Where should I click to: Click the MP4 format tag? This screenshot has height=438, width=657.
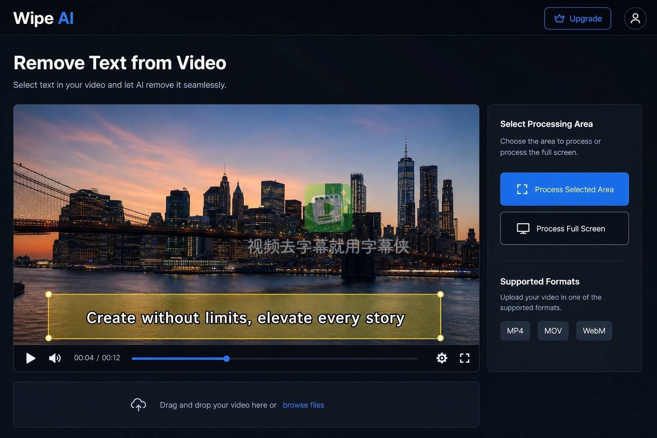(515, 331)
